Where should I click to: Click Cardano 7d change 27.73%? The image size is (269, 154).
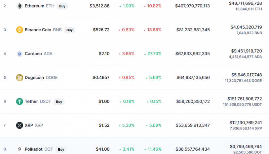(153, 54)
